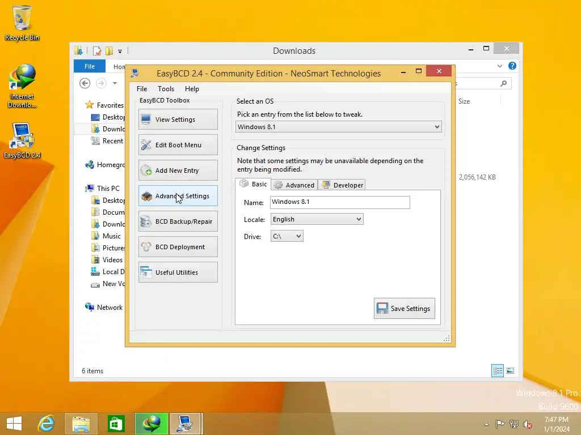Click Save Settings button
Viewport: 581px width, 435px height.
pyautogui.click(x=404, y=309)
